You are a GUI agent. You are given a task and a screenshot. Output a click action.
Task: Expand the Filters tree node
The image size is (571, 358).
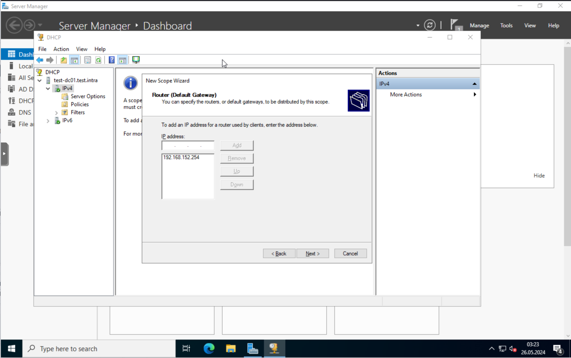click(x=56, y=113)
